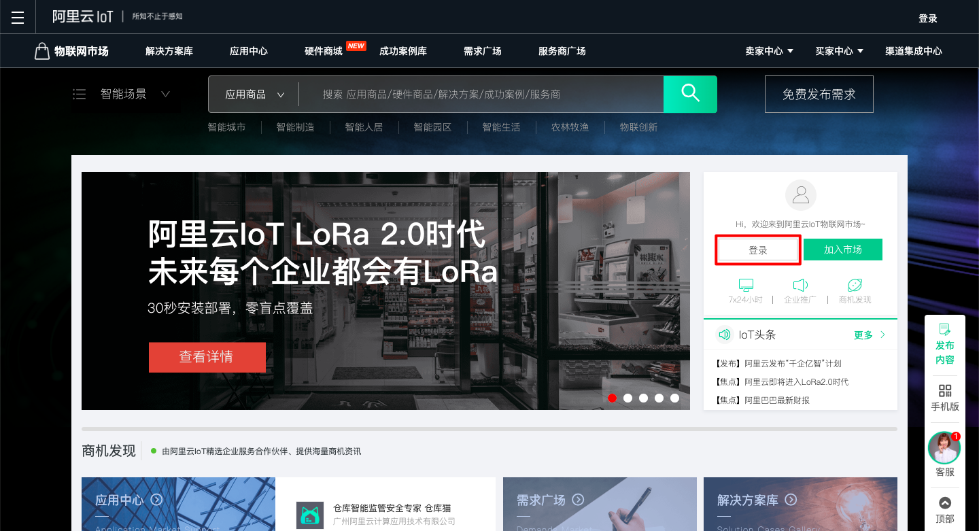This screenshot has height=531, width=979.
Task: Open 应用中心 in navigation bar
Action: point(249,51)
